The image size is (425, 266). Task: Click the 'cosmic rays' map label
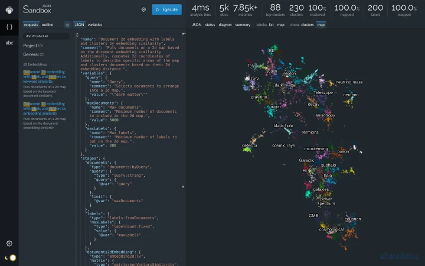(x=283, y=145)
